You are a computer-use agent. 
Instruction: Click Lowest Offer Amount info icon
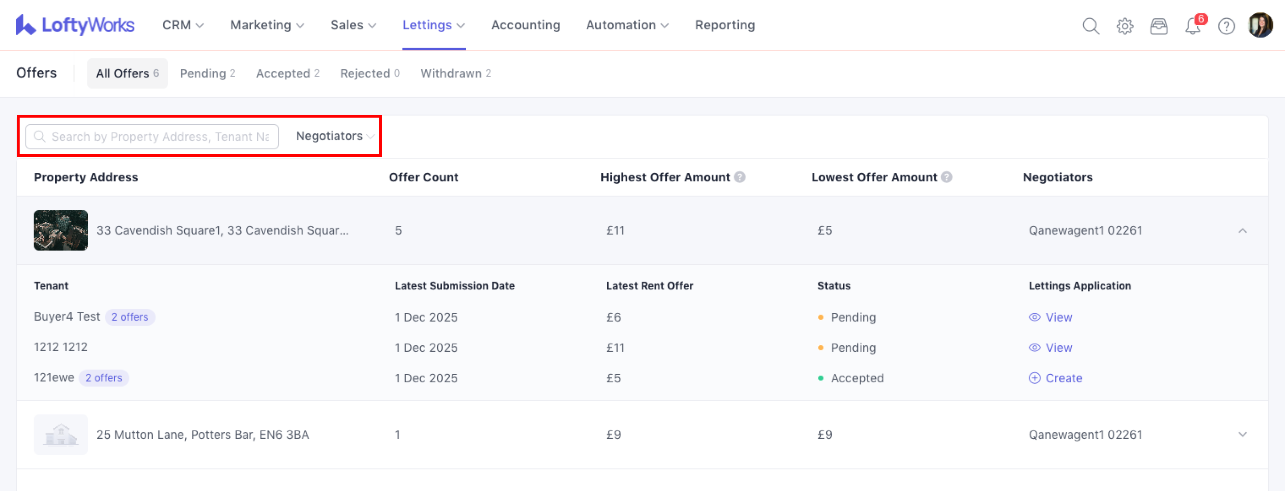(x=946, y=177)
